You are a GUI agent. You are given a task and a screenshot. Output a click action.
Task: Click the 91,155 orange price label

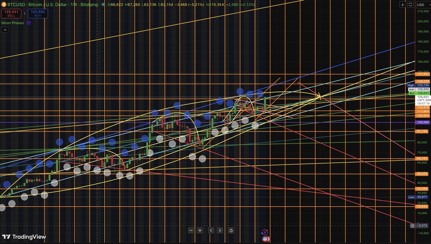pos(422,131)
